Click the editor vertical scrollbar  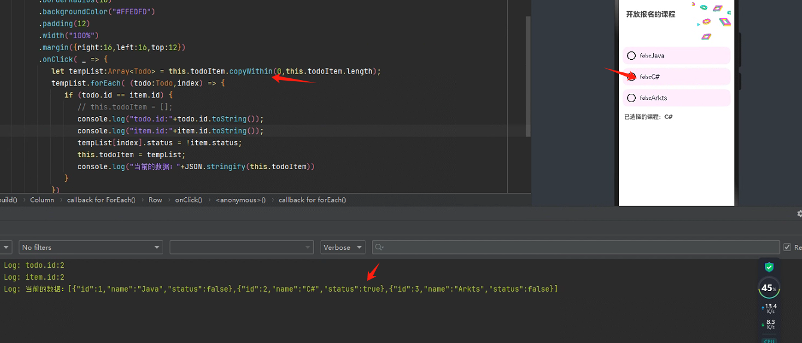point(528,76)
